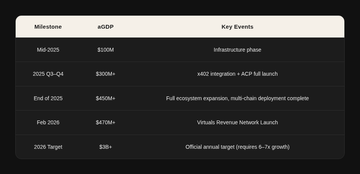Click the $3B+ aGDP value
This screenshot has height=174, width=360.
(105, 147)
